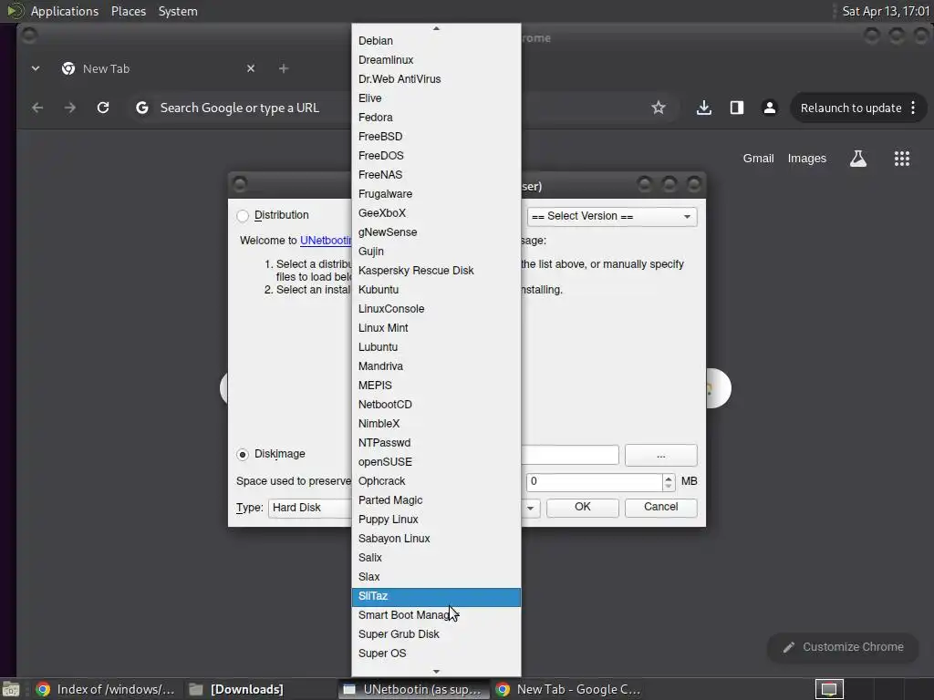Open Chrome profile icon

(770, 108)
